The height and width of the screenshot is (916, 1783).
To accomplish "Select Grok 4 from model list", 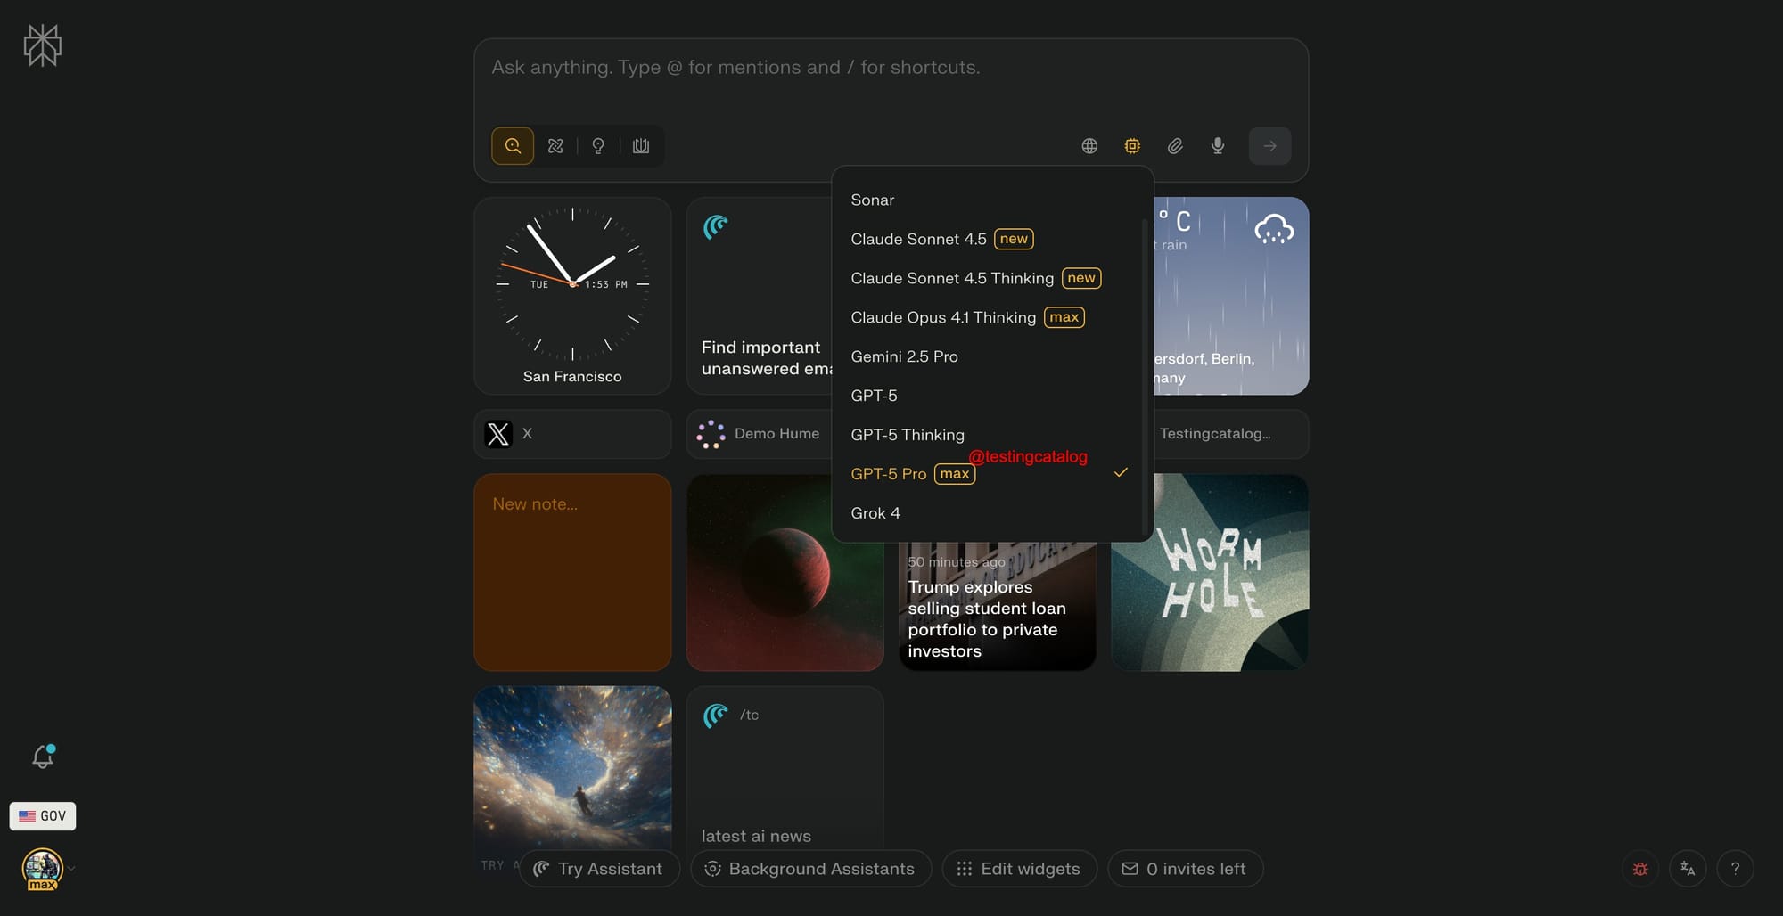I will click(875, 513).
